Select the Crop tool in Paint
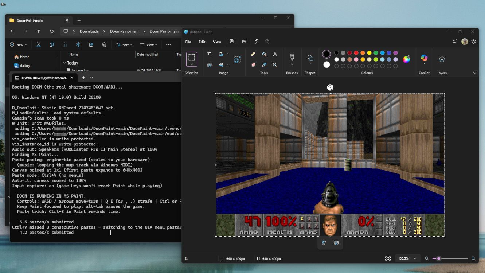This screenshot has height=273, width=485. (x=210, y=54)
